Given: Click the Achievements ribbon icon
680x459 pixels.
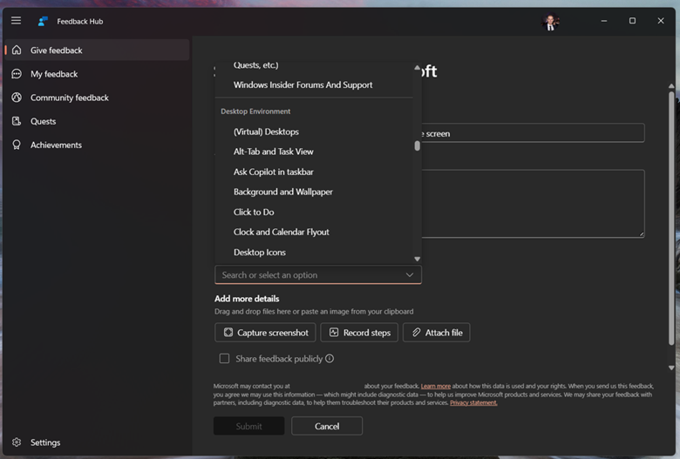Looking at the screenshot, I should point(17,145).
